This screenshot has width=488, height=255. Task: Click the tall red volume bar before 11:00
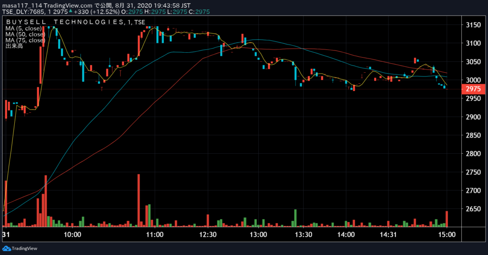click(x=139, y=200)
